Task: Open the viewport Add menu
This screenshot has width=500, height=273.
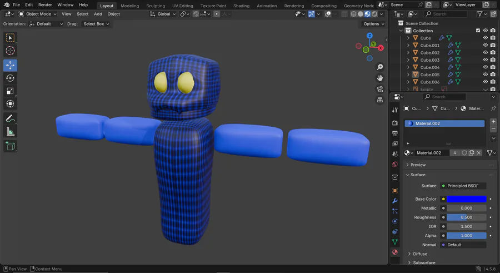Action: point(98,14)
